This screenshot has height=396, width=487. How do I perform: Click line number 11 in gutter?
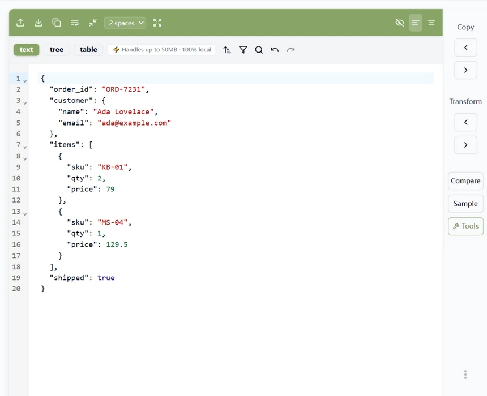tap(16, 190)
